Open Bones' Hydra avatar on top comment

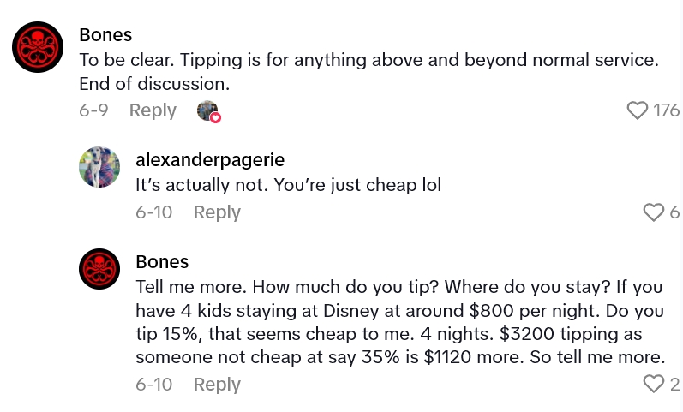tap(38, 47)
